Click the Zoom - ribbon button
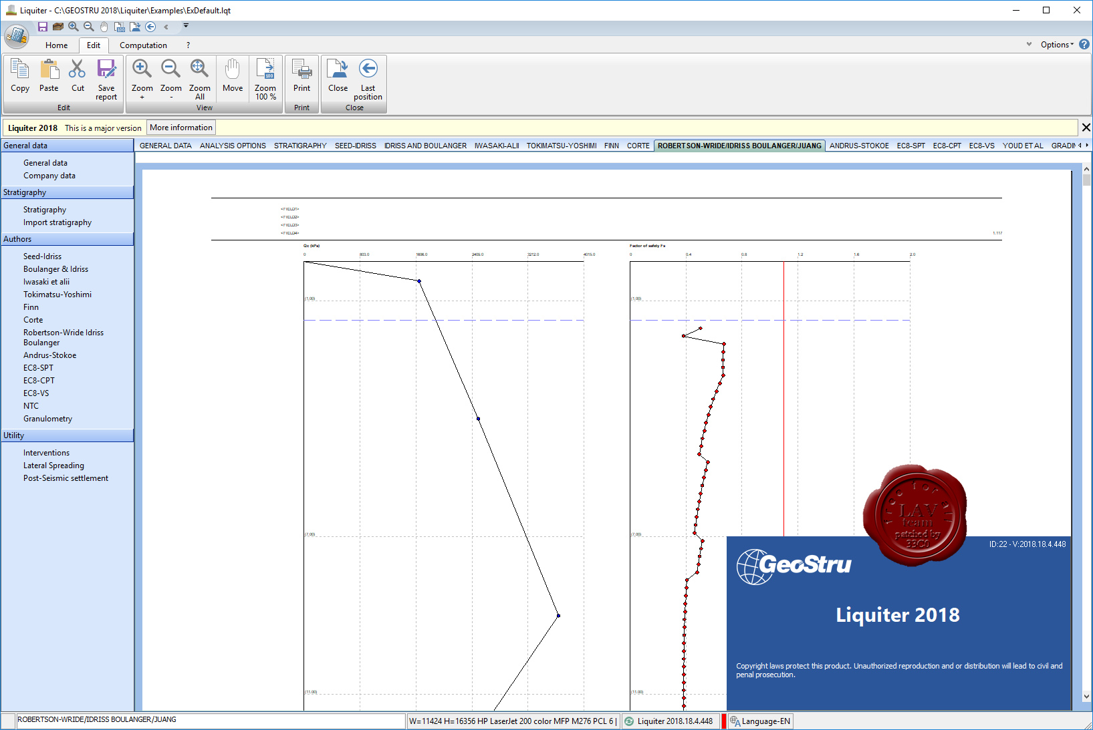Viewport: 1093px width, 730px height. tap(170, 79)
